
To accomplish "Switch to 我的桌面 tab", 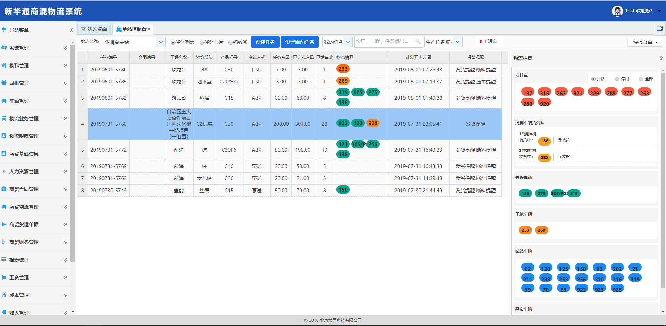I will (94, 29).
